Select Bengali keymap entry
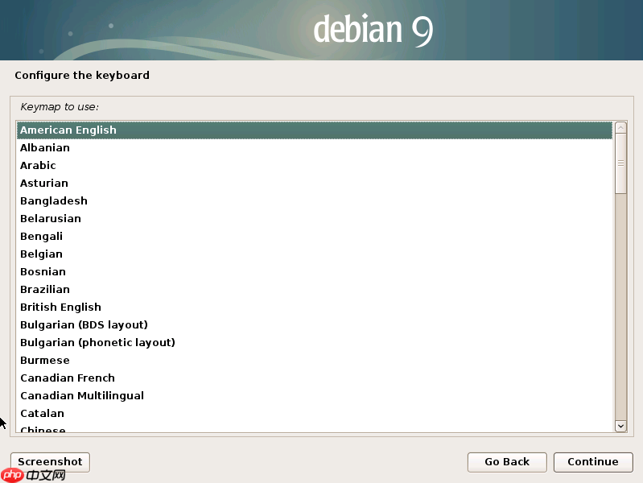This screenshot has width=643, height=483. coord(315,237)
